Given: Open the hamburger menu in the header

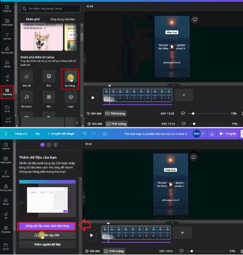Looking at the screenshot, I should click(x=6, y=134).
